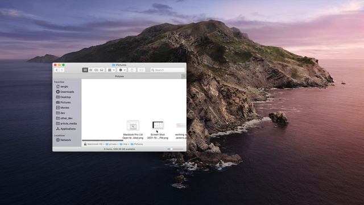Add a new Finder tab with plus button
The height and width of the screenshot is (205, 364).
coord(184,76)
